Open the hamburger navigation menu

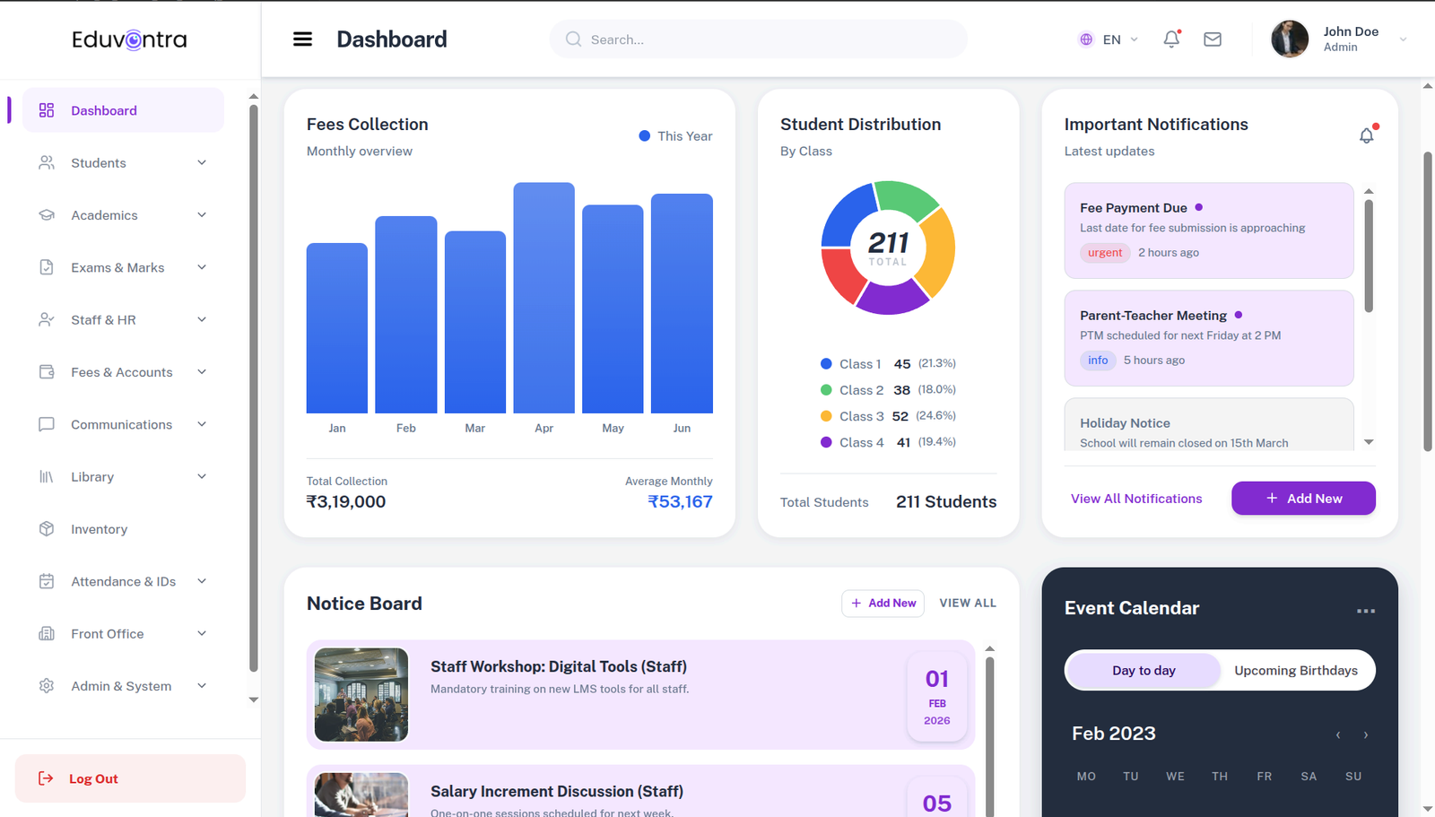coord(302,39)
